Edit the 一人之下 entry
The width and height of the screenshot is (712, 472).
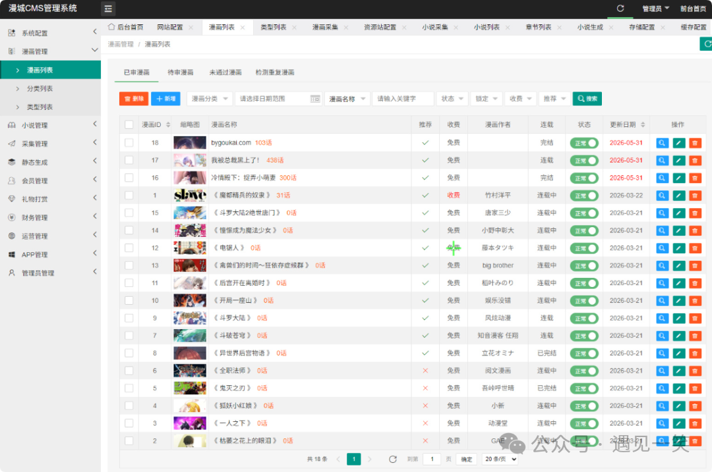coord(678,423)
